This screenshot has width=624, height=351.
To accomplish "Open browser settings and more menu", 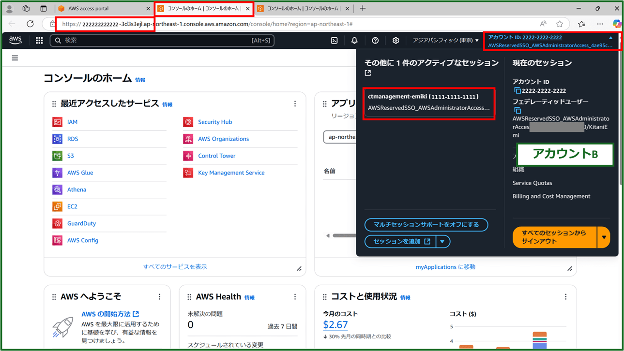I will (x=600, y=24).
